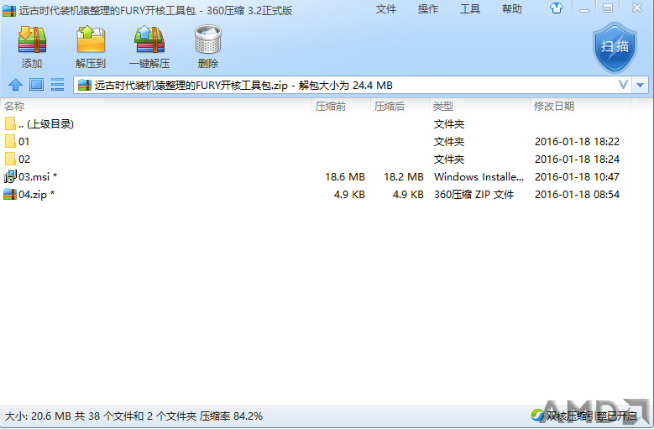Viewport: 654px width, 429px height.
Task: Click the blue 扫描 scan shield
Action: tap(615, 47)
